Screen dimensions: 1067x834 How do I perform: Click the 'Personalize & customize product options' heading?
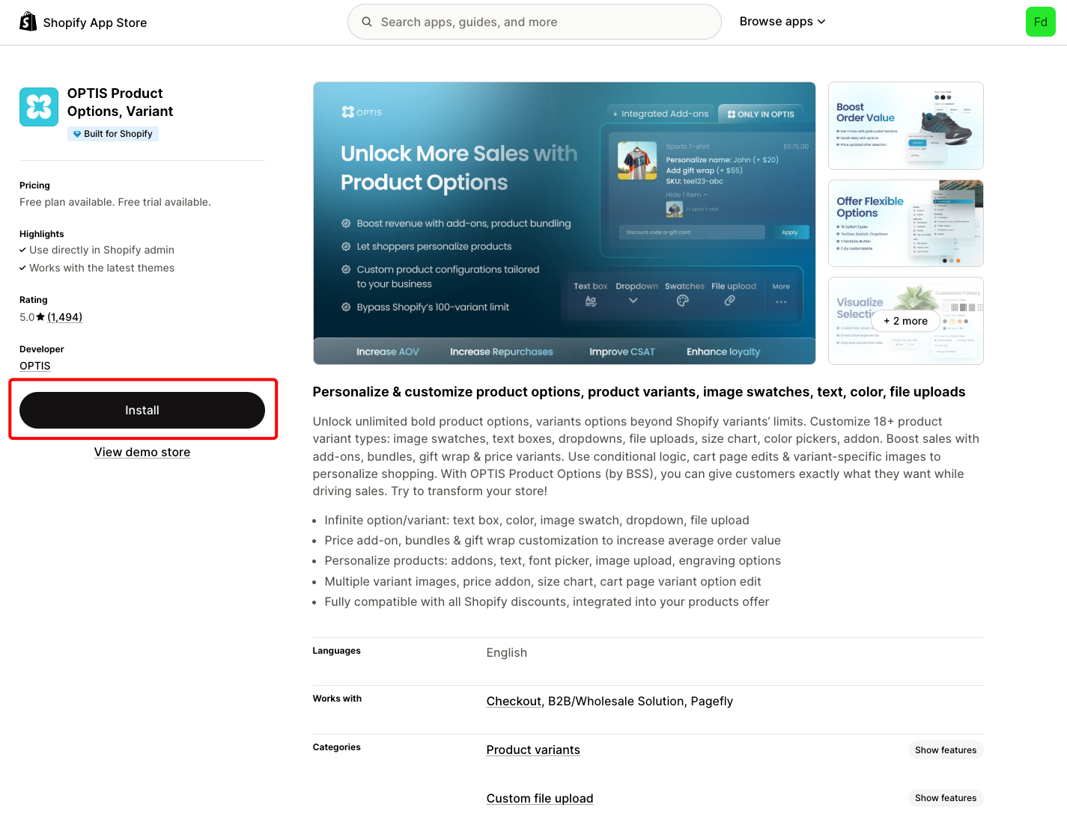(639, 392)
